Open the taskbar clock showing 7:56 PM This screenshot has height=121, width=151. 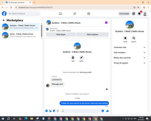tap(141, 119)
